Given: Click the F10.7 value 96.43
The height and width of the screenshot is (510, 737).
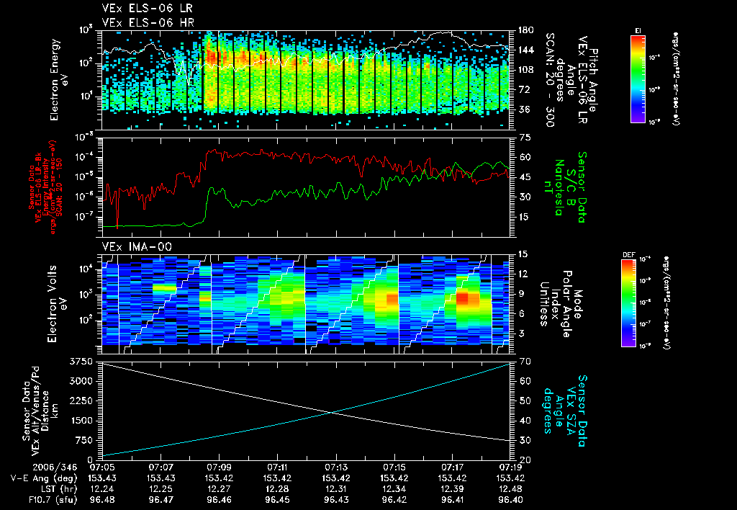Looking at the screenshot, I should pyautogui.click(x=335, y=500).
